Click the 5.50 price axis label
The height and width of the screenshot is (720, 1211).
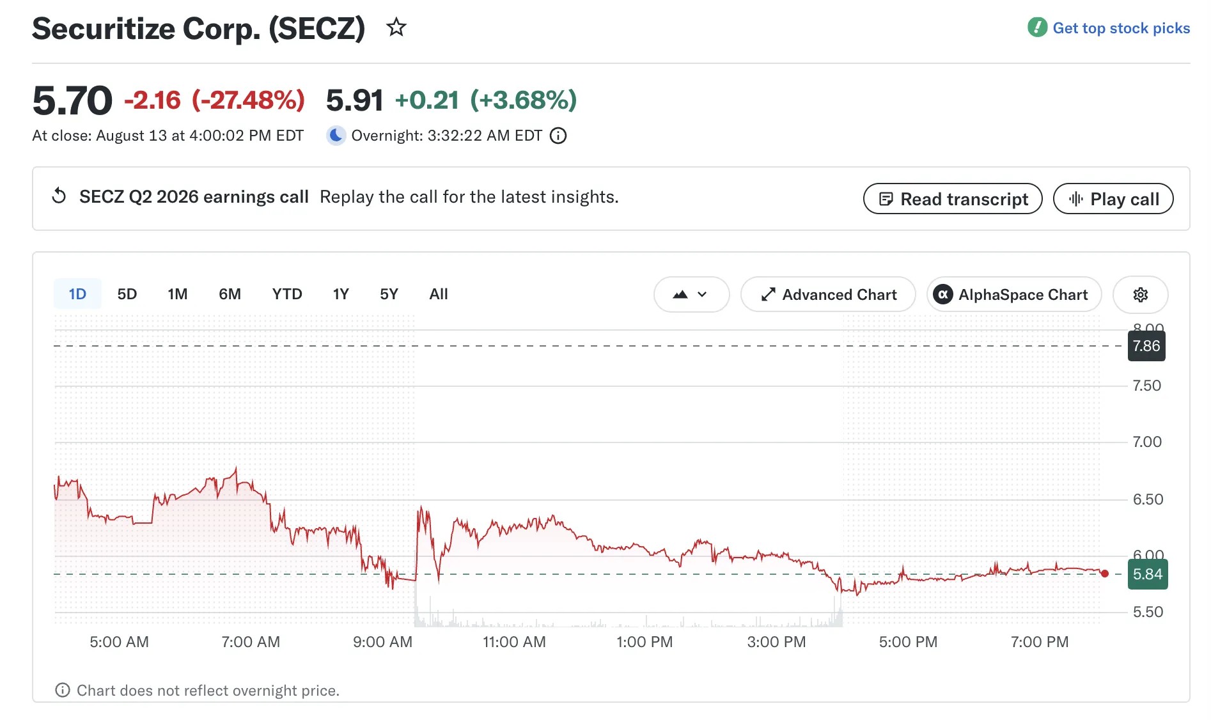(1148, 612)
